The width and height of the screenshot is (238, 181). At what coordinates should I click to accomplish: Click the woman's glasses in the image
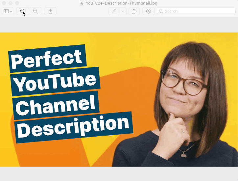[184, 83]
